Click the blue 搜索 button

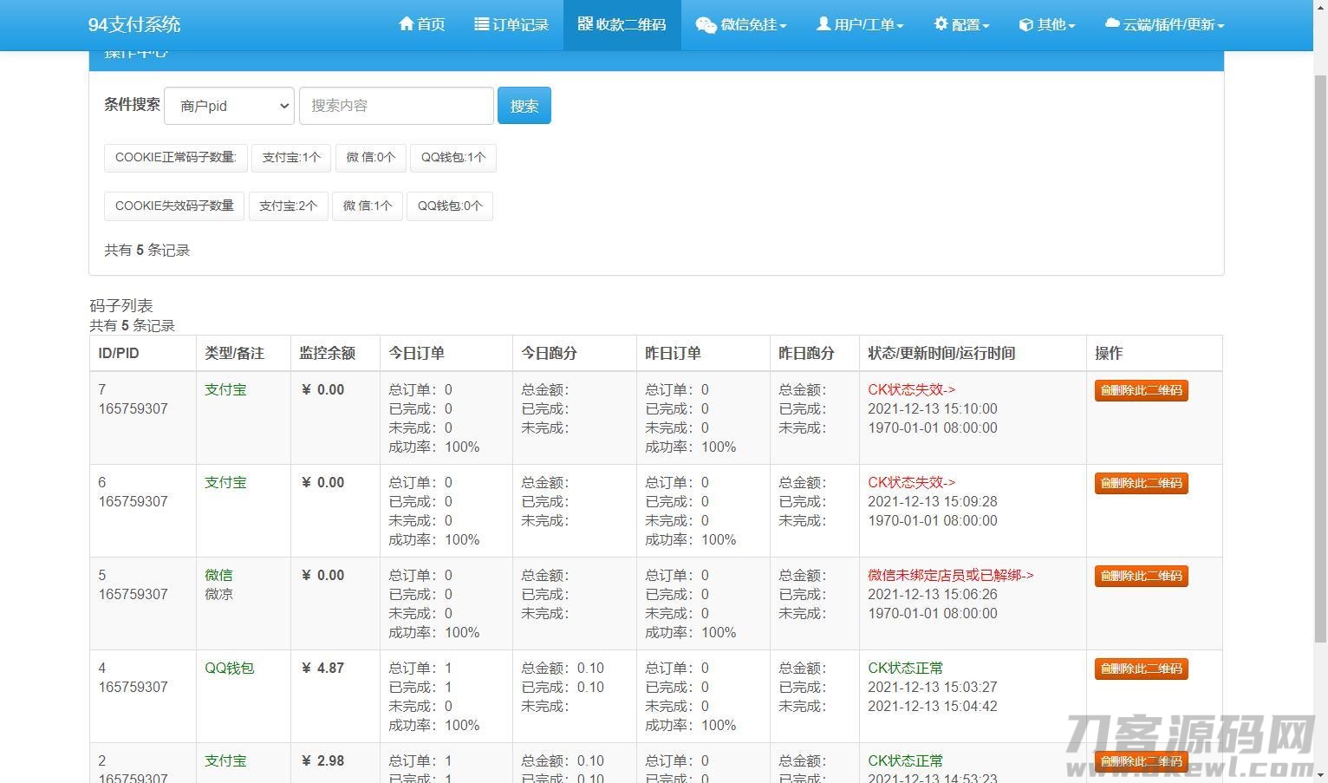point(524,106)
